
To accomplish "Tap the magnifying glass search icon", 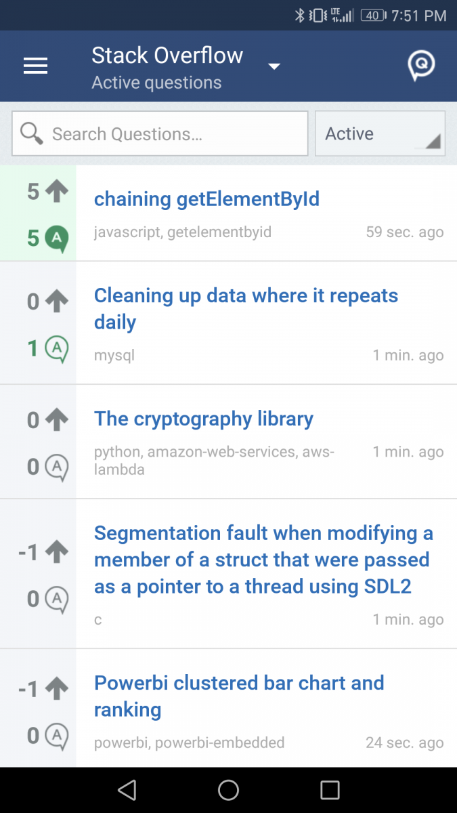I will [31, 133].
